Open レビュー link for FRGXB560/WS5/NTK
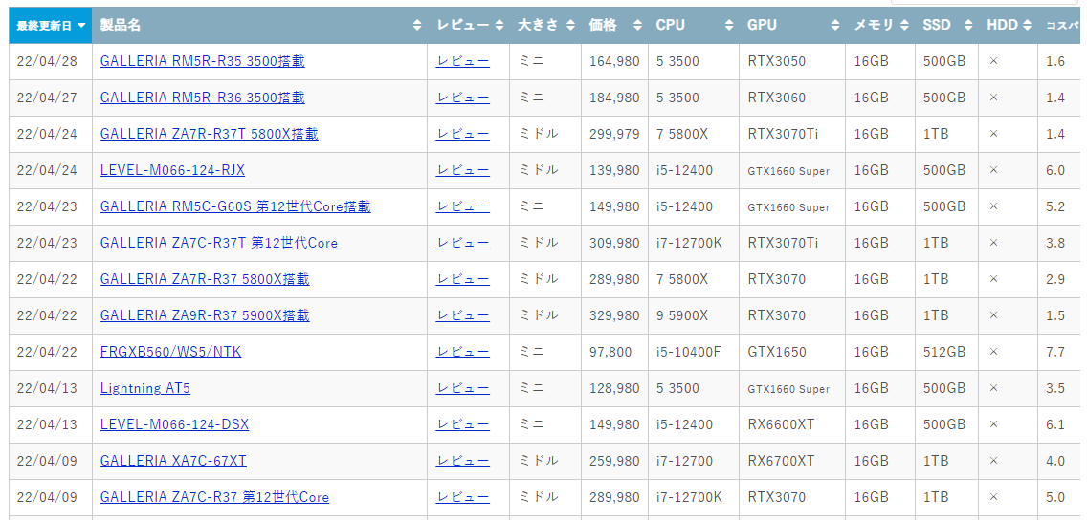The image size is (1087, 520). [462, 352]
